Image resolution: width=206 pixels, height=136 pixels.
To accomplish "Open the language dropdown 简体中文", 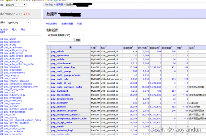I will [16, 5].
